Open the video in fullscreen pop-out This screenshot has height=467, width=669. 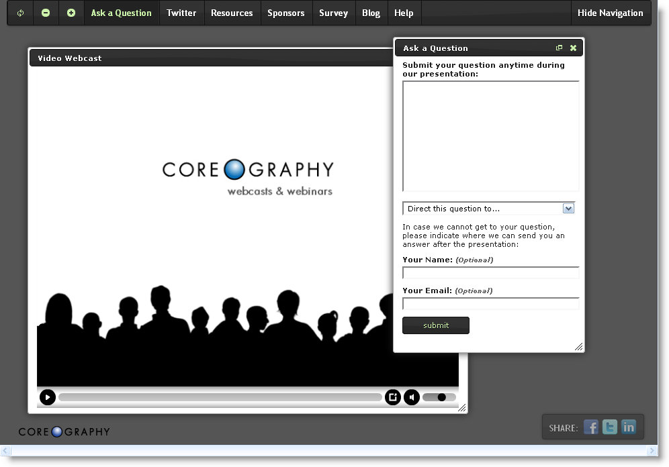(392, 397)
